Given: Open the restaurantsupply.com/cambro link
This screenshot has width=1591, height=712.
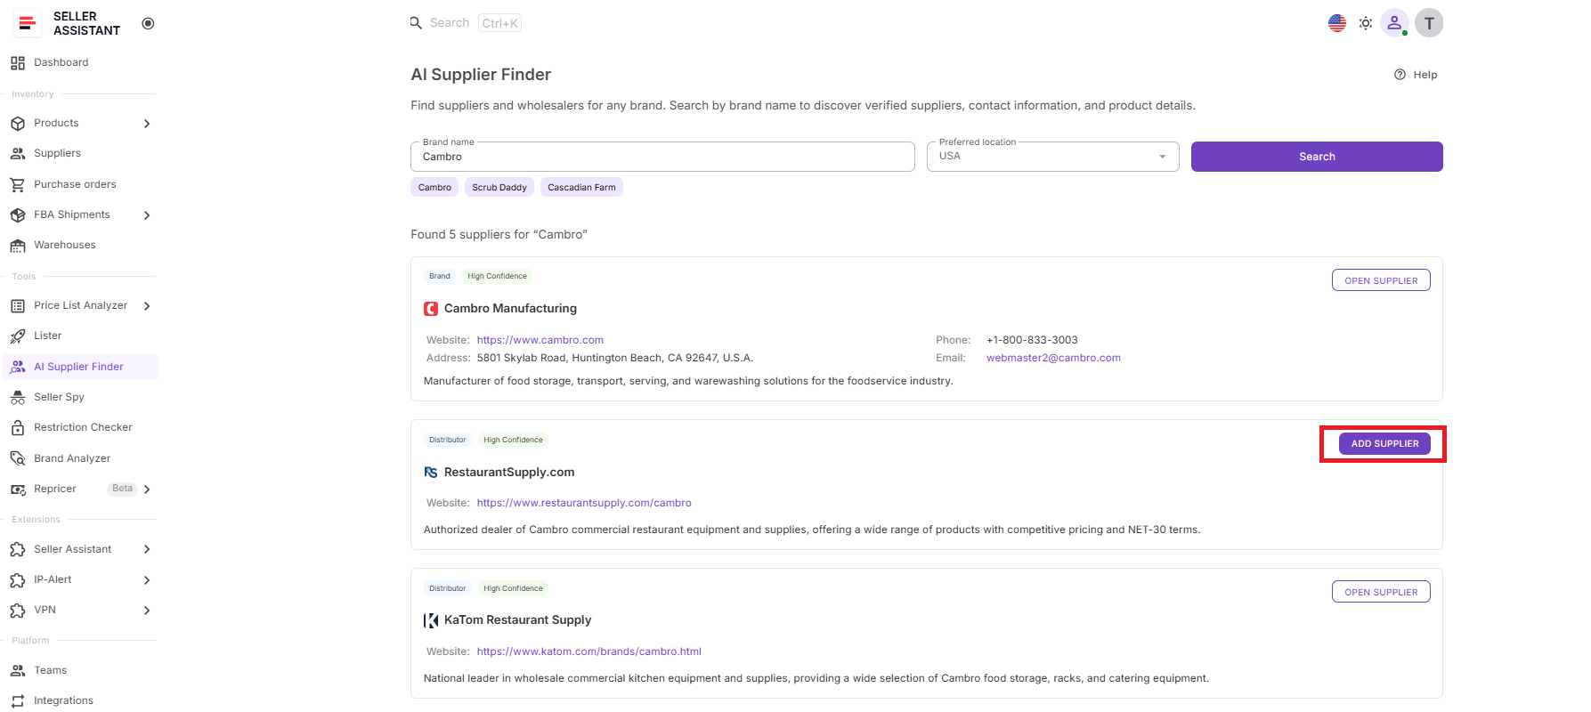Looking at the screenshot, I should (584, 503).
